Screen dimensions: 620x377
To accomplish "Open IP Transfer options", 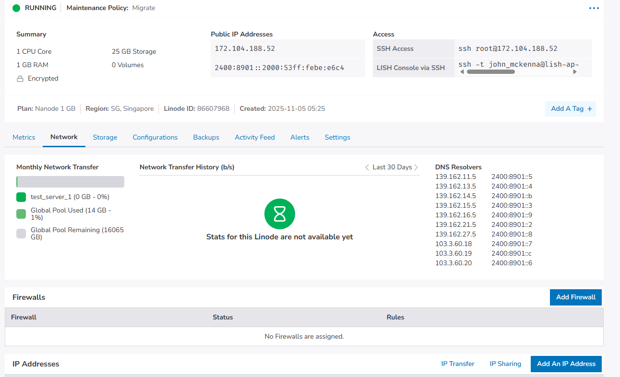I will coord(457,364).
